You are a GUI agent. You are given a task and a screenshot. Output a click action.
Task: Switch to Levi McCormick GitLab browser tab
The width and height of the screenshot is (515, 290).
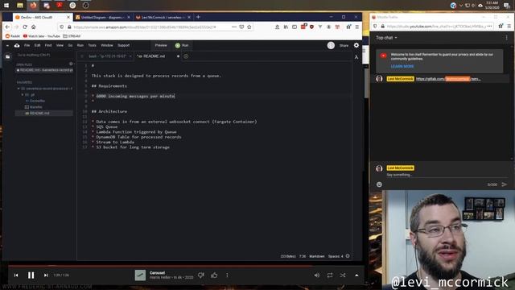163,17
